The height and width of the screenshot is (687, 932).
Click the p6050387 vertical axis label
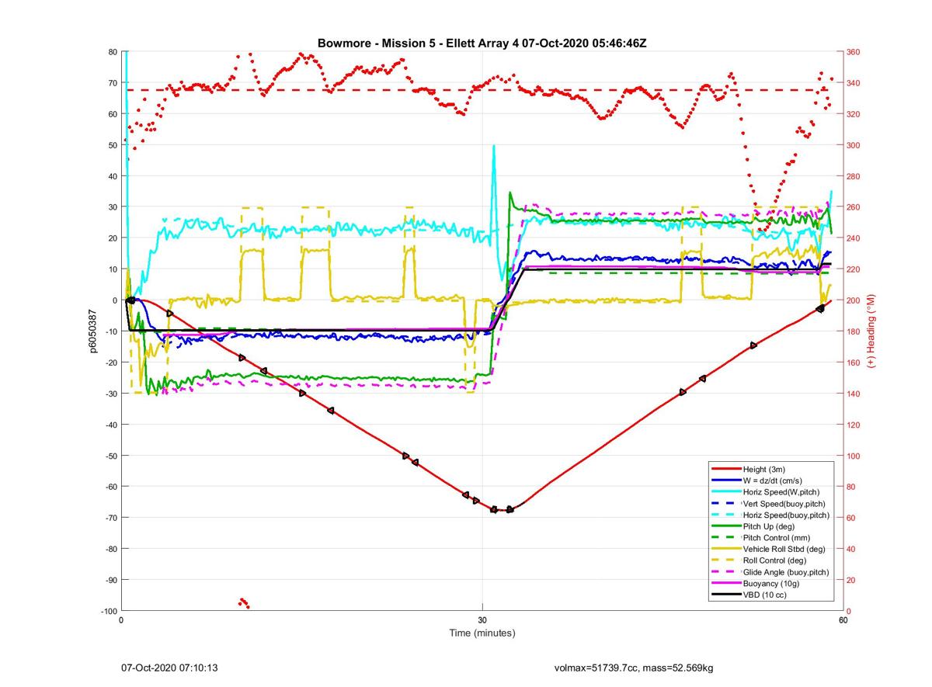[x=92, y=331]
